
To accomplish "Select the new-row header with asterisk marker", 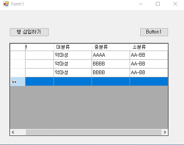I will click(x=17, y=81).
